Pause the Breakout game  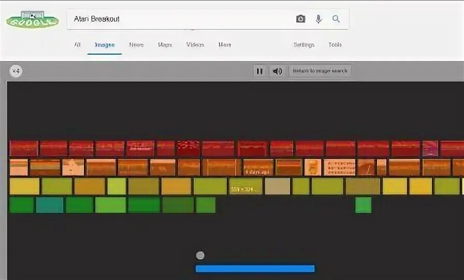click(259, 71)
